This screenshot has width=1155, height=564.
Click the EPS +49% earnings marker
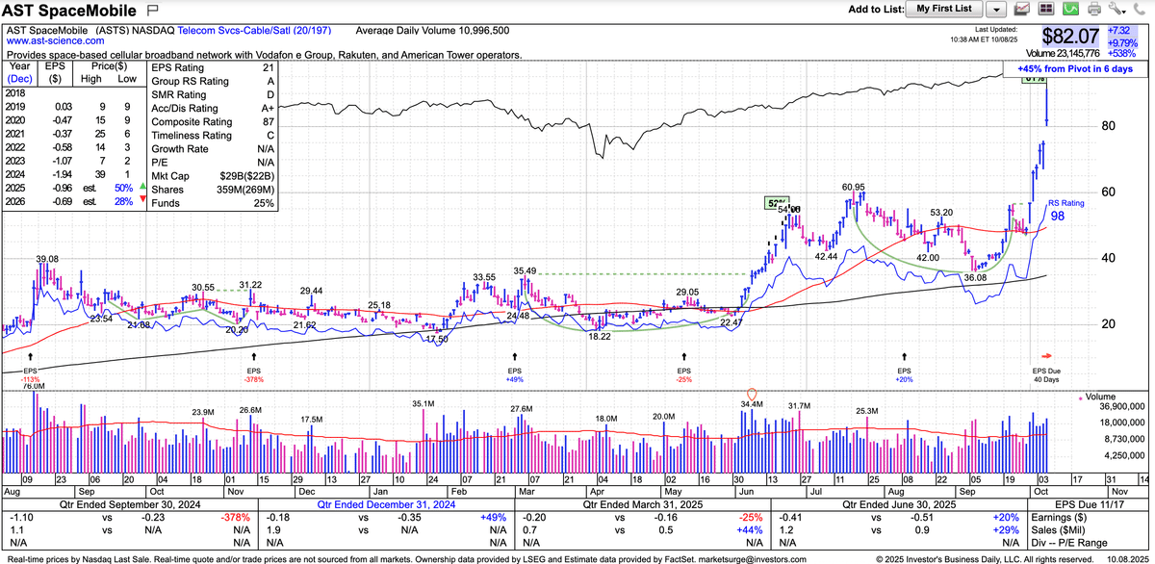[516, 375]
